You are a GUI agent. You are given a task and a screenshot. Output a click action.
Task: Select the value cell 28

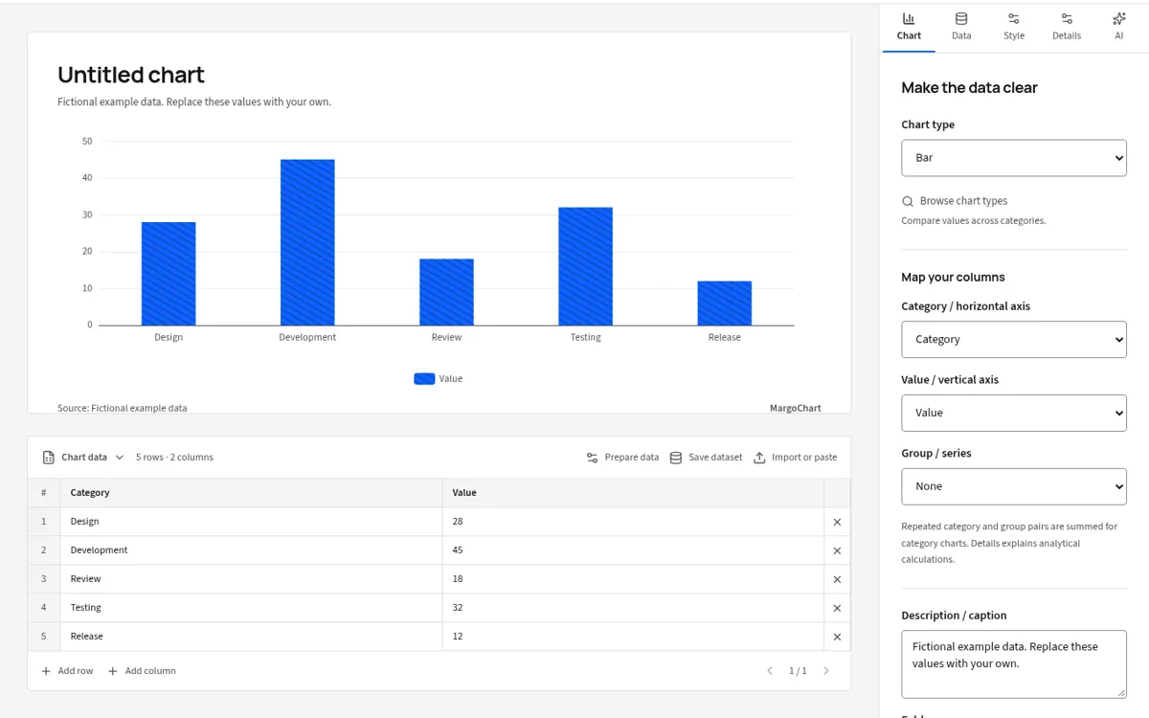click(x=633, y=522)
